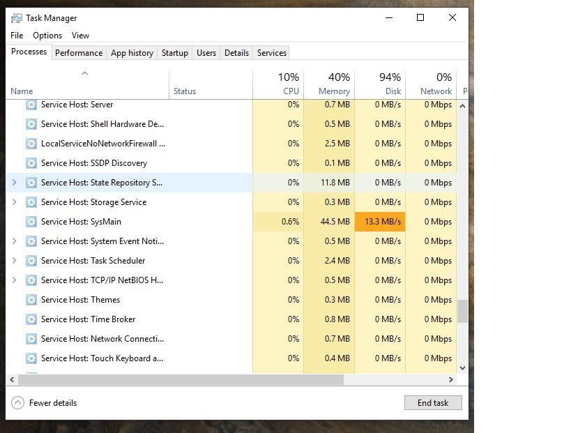Click the 11.8 MB memory value
Viewport: 571px width, 433px height.
pos(335,183)
